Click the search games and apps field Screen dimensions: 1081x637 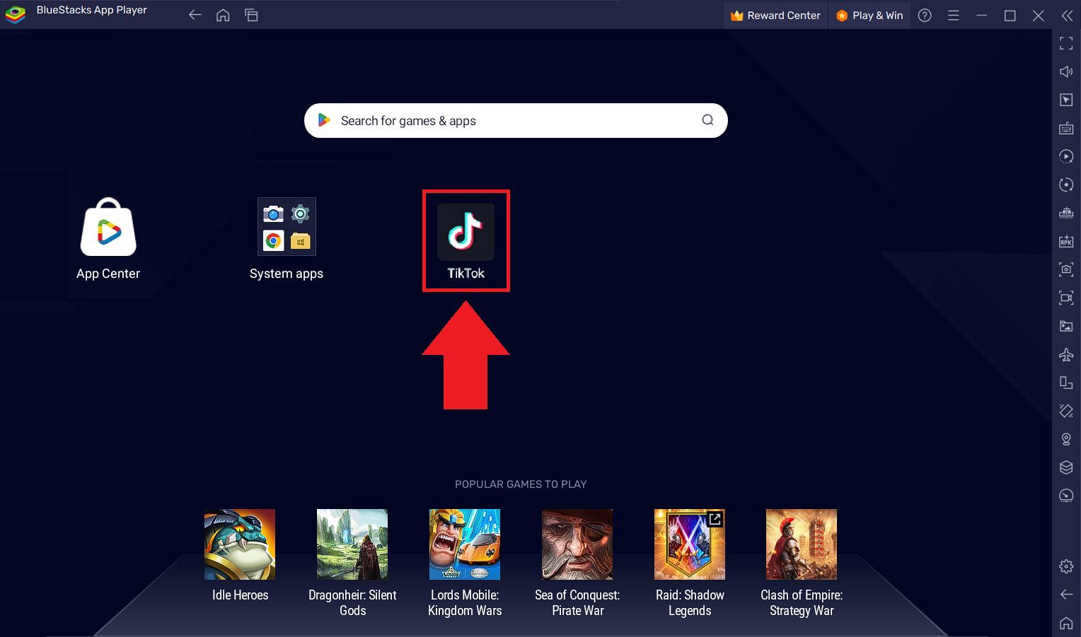coord(515,120)
